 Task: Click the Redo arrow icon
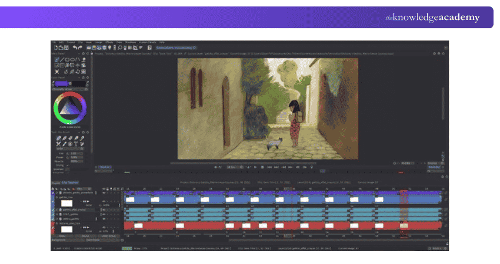pos(80,48)
